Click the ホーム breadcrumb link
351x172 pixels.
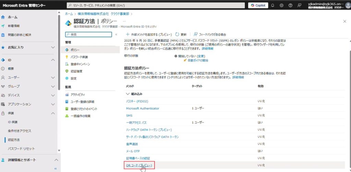pos(69,14)
